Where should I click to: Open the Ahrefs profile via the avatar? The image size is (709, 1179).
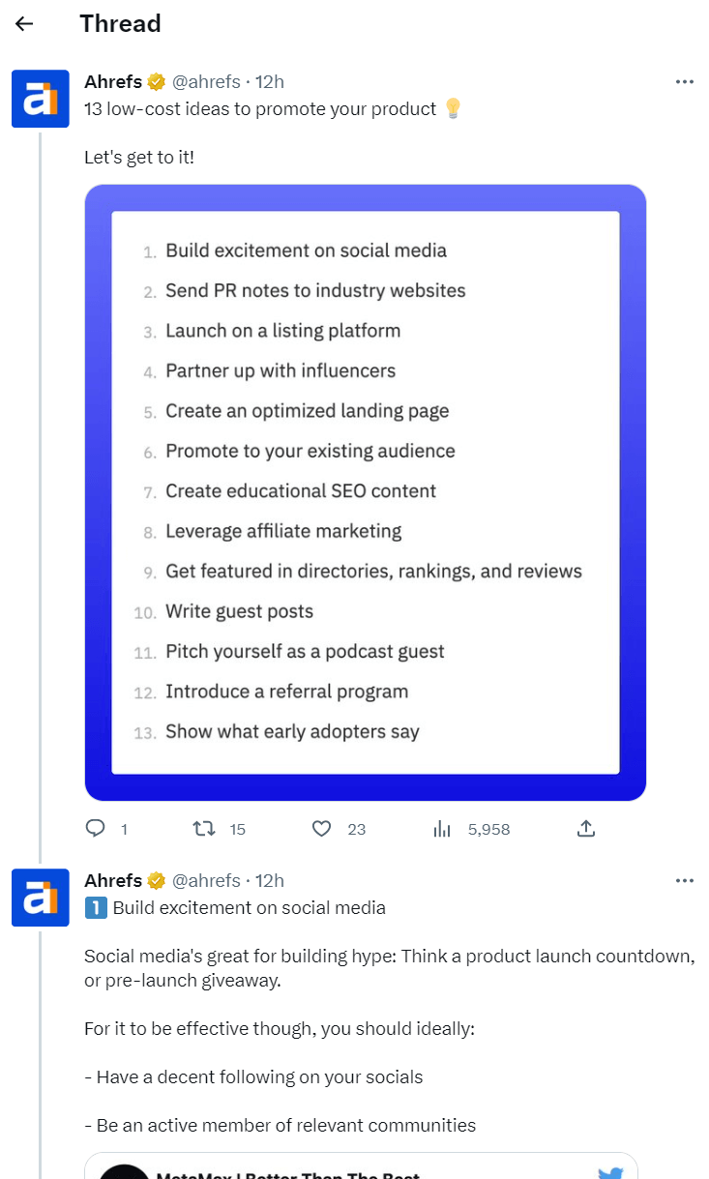40,99
